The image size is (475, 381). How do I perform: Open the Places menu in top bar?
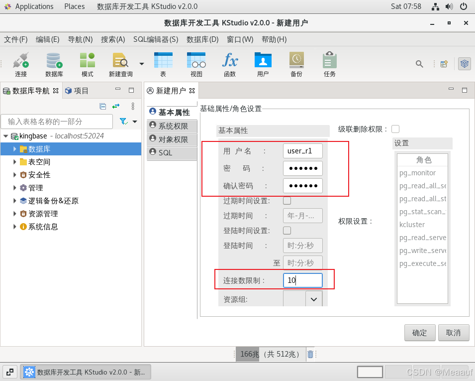pos(75,6)
